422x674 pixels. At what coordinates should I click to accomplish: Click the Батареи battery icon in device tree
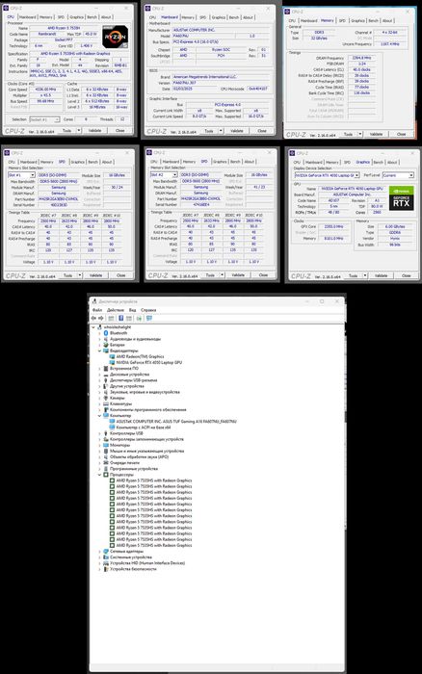(106, 345)
